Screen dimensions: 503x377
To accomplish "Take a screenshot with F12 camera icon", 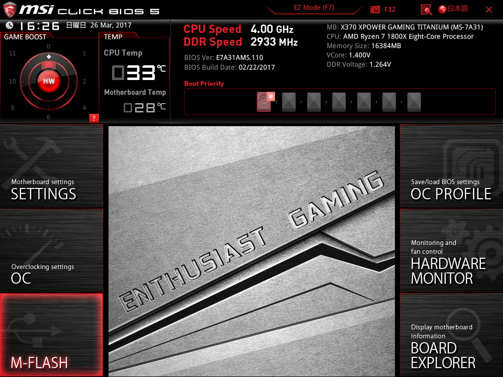I will click(375, 9).
